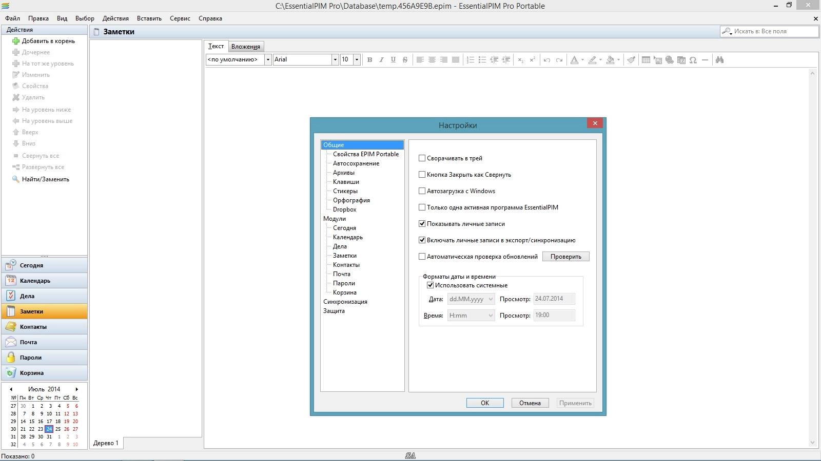Uncheck 'Использовать системные' date formats
Screen dimensions: 821x461
(x=431, y=285)
